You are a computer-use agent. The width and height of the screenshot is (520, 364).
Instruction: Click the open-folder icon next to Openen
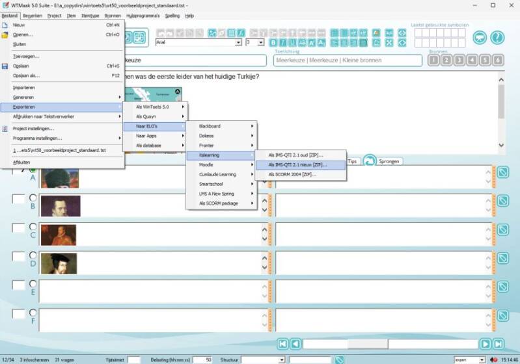(x=5, y=35)
